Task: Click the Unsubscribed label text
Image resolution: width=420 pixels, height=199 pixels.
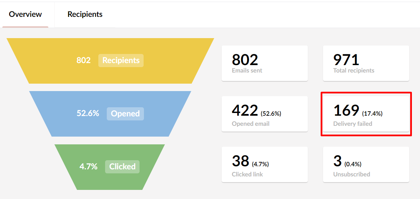Action: (352, 174)
